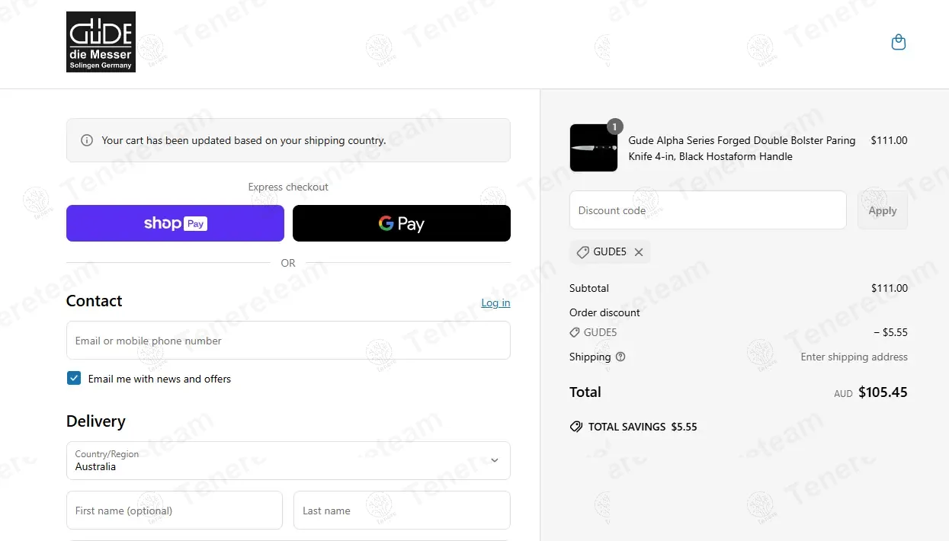Click the Enter shipping address text
The height and width of the screenshot is (541, 949).
point(854,357)
